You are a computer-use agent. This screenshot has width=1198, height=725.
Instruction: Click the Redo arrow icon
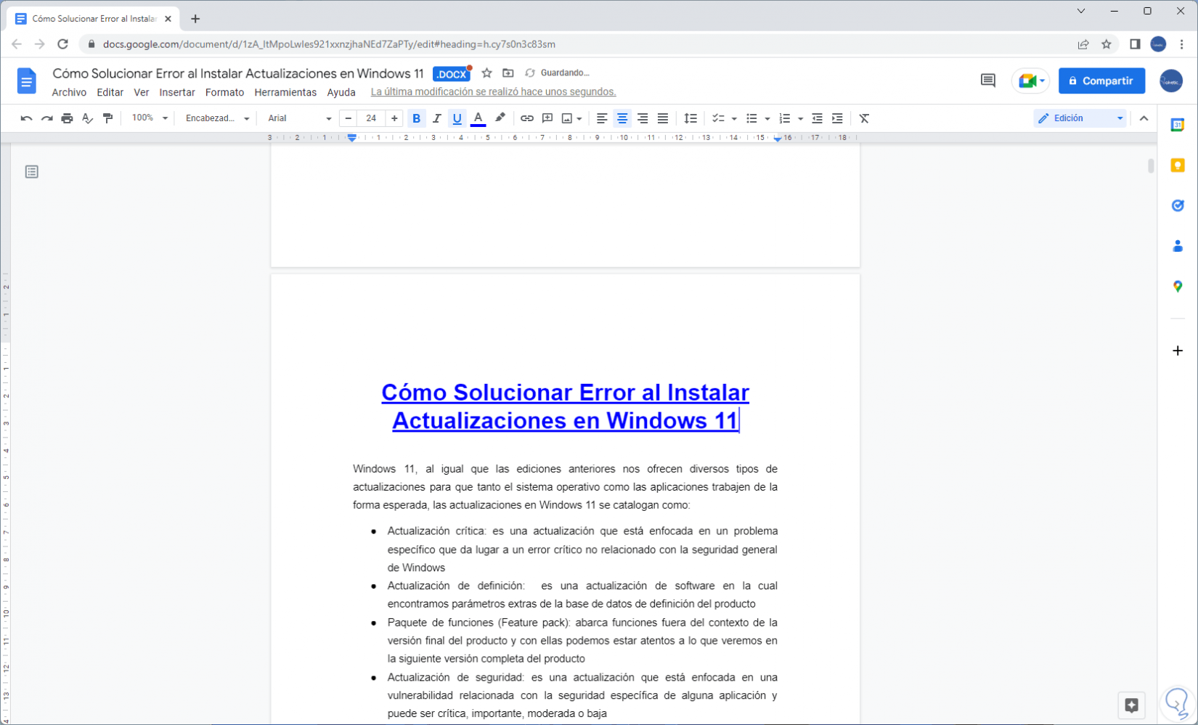pyautogui.click(x=46, y=118)
